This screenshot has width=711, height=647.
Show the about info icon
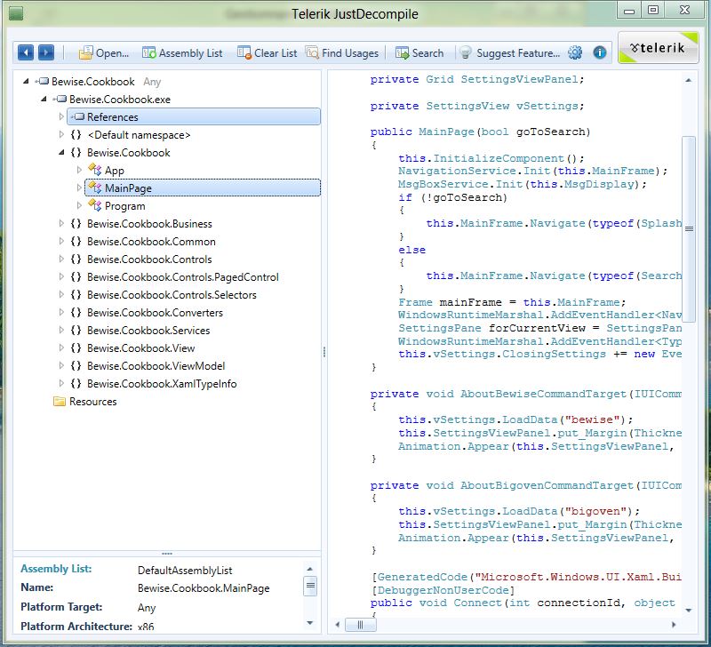click(599, 52)
